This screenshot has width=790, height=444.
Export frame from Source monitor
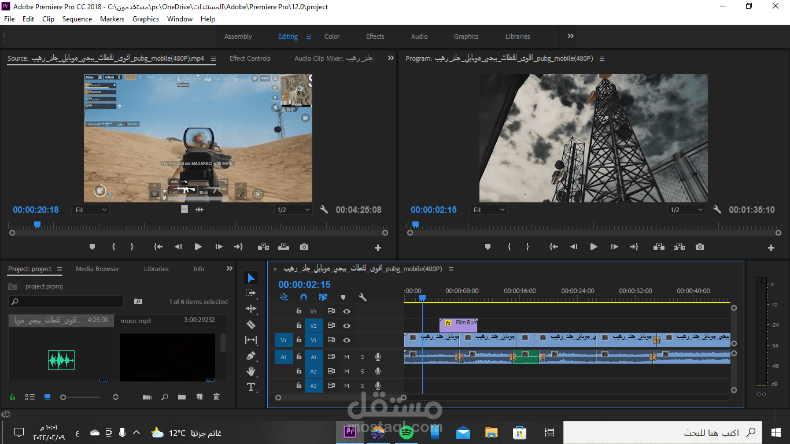[x=304, y=247]
